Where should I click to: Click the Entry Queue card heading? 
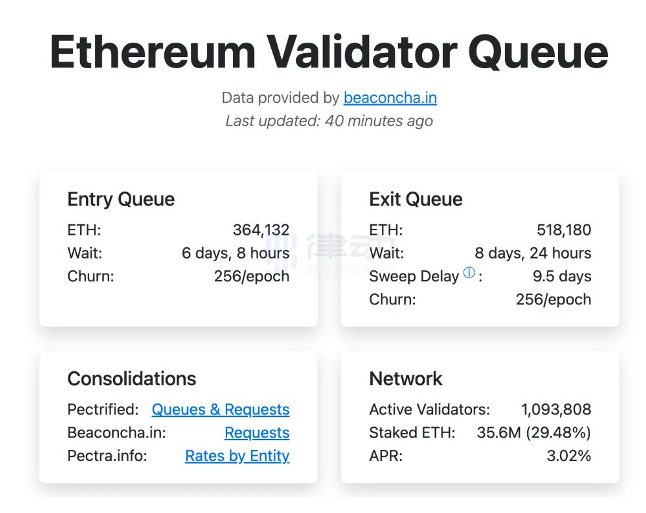[121, 199]
